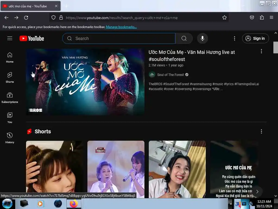Screen dimensions: 278x209
Task: Click the Soul of The Forest avatar
Action: tap(152, 75)
